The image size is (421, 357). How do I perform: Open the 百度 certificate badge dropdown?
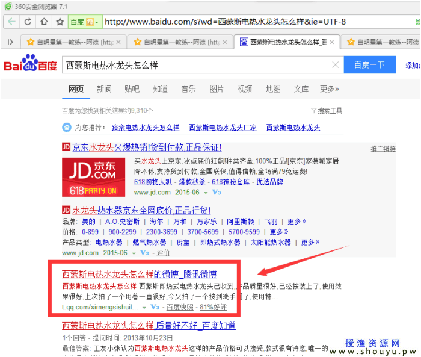coord(85,22)
